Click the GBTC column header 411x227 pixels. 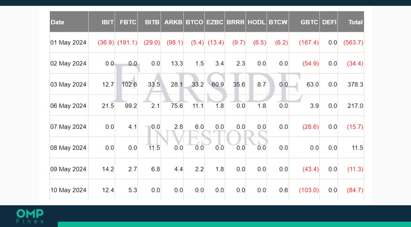click(304, 22)
